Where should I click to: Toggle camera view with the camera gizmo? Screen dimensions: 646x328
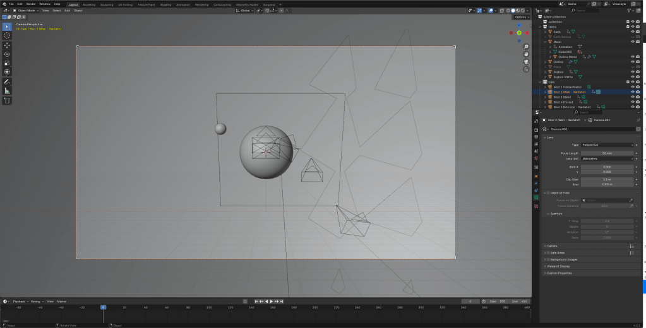[526, 62]
